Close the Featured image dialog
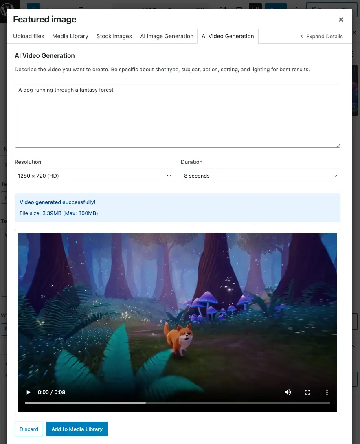360x444 pixels. click(x=341, y=20)
